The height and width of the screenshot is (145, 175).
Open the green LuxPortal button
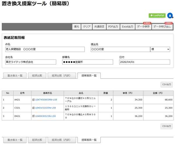pos(157,15)
